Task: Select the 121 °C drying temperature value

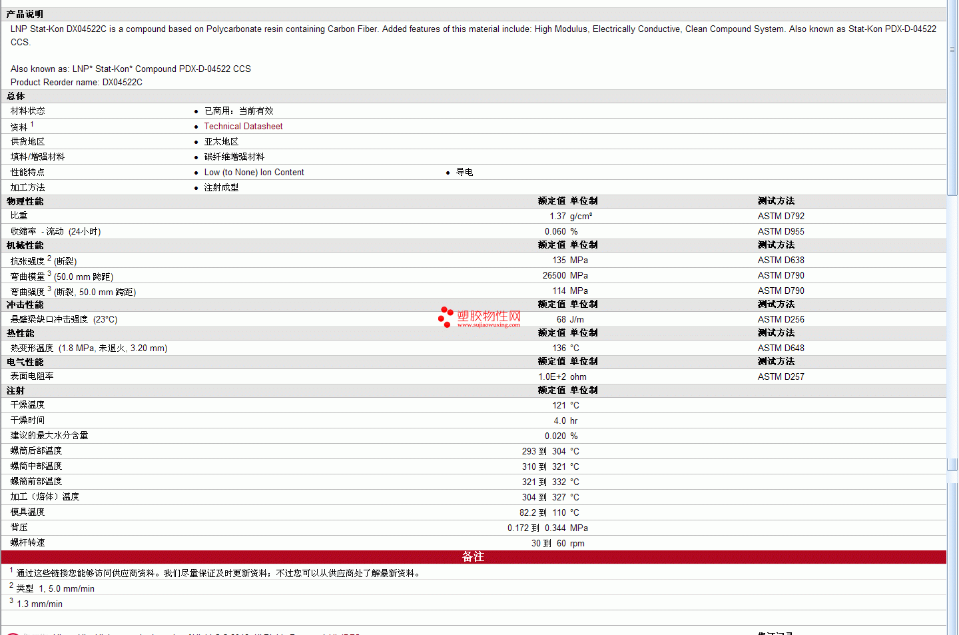Action: point(565,405)
